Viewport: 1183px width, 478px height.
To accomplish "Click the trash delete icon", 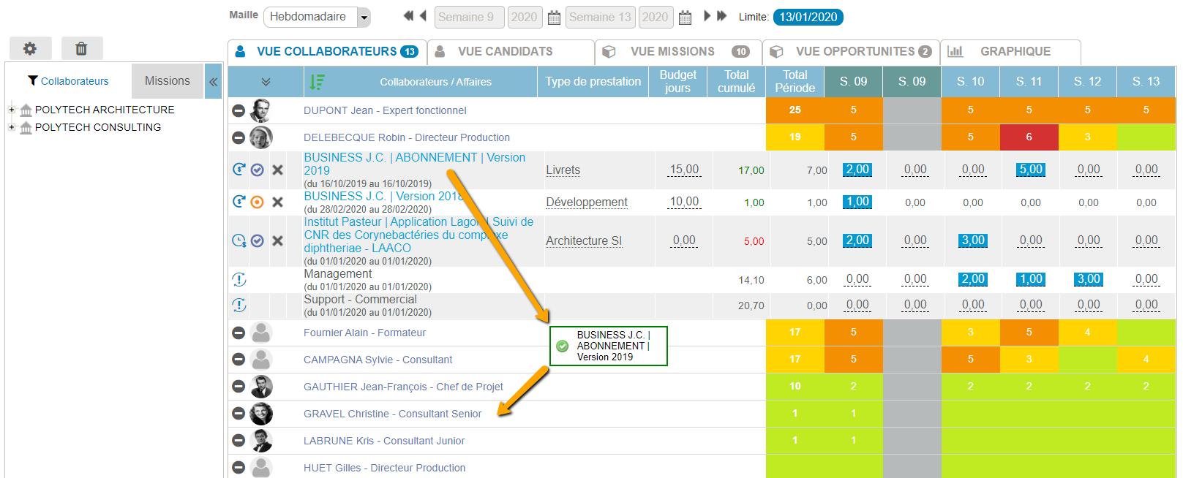I will click(81, 48).
